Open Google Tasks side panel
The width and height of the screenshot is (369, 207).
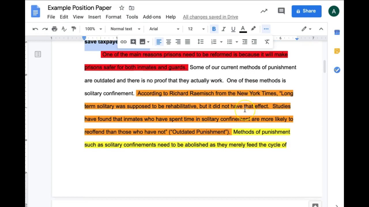click(x=337, y=70)
